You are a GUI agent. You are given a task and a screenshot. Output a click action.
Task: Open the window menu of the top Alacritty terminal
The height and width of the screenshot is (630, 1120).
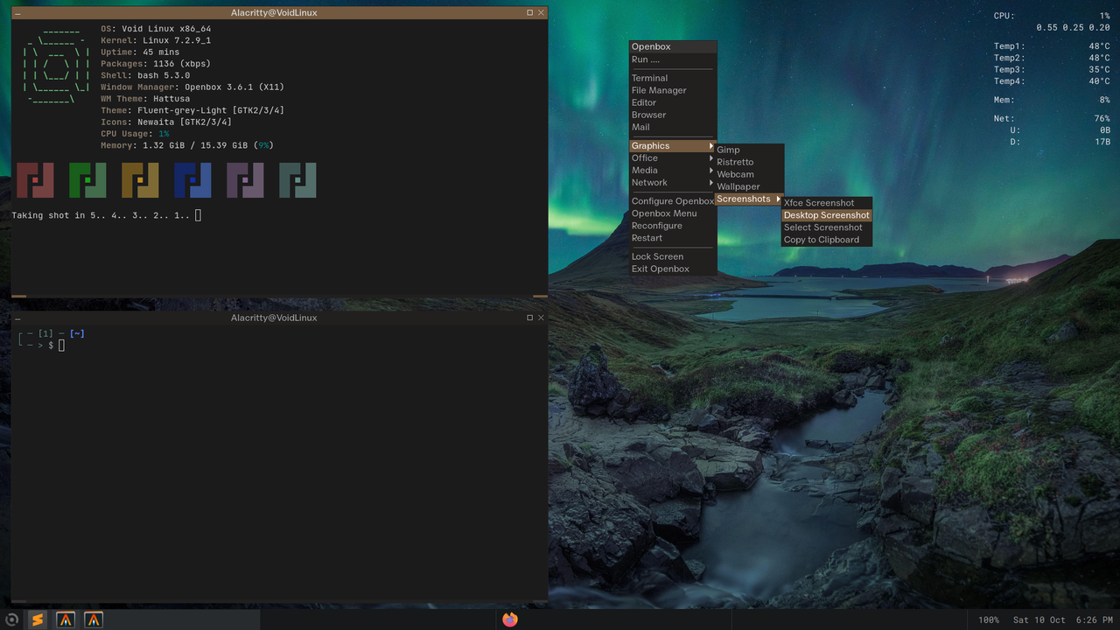[17, 13]
